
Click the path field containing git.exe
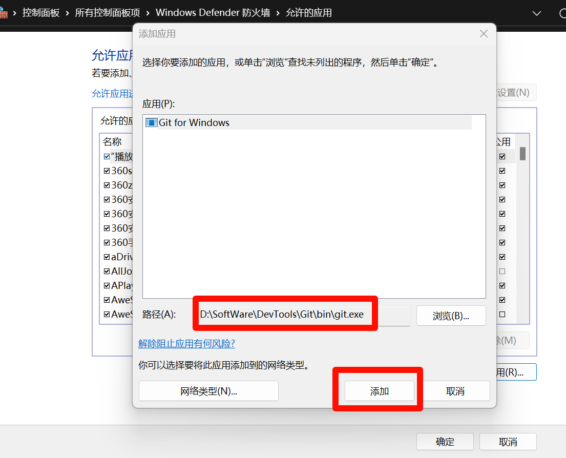pyautogui.click(x=304, y=316)
